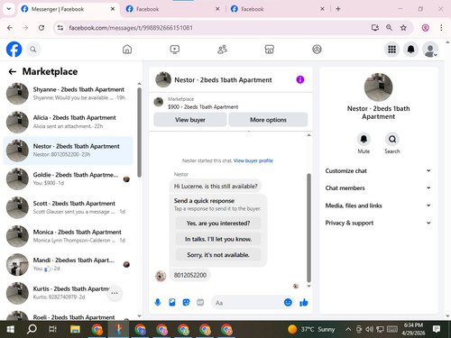Viewport: 451px width, 338px height.
Task: Open the Chrome profile avatar icon
Action: pos(425,28)
